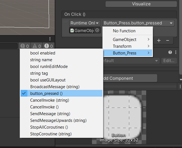This screenshot has width=182, height=148.
Task: Click the Edit... button
Action: [x=169, y=61]
